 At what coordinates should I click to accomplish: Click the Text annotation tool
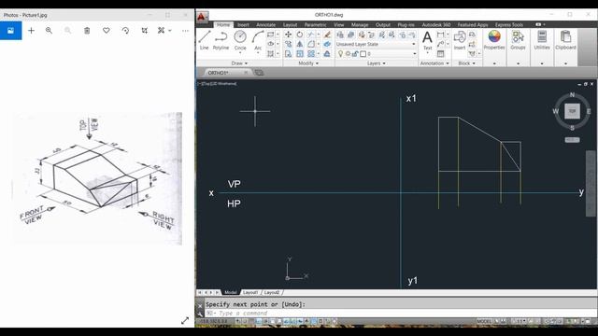pos(427,41)
